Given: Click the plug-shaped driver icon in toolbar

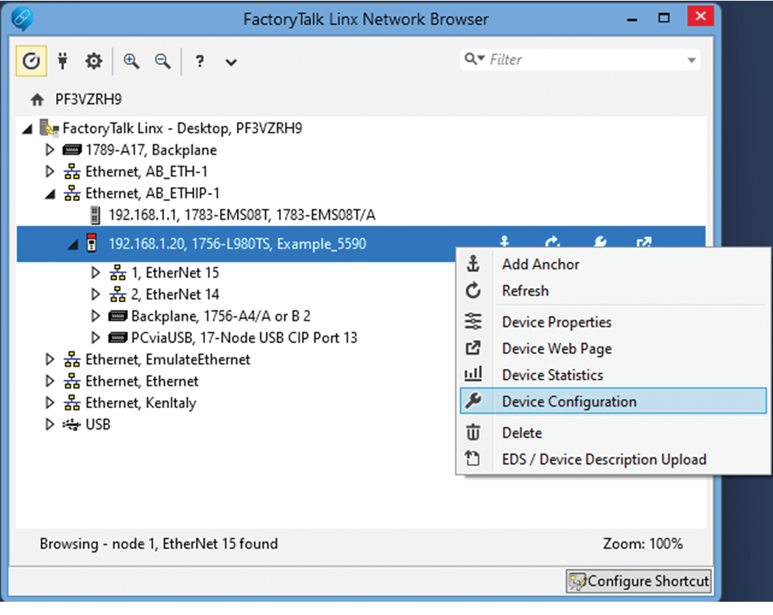Looking at the screenshot, I should click(63, 62).
